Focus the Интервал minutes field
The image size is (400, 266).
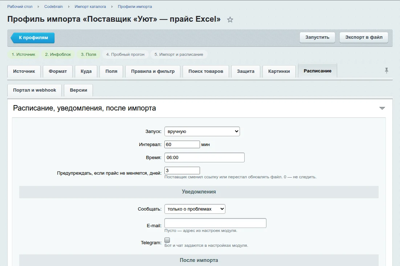182,145
